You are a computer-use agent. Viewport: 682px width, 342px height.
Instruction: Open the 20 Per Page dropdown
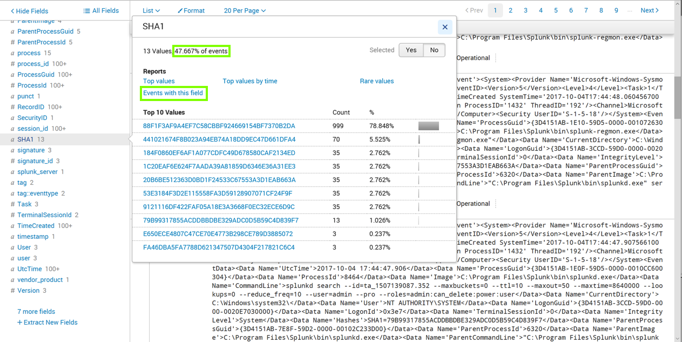[245, 11]
